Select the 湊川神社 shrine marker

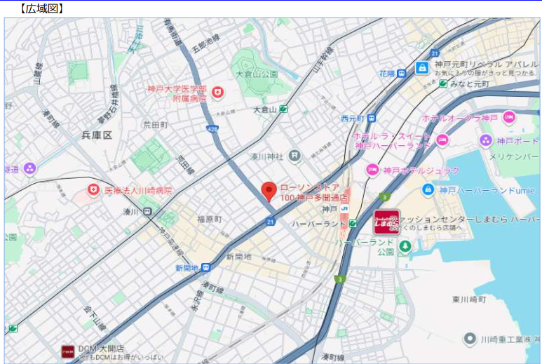pyautogui.click(x=294, y=156)
